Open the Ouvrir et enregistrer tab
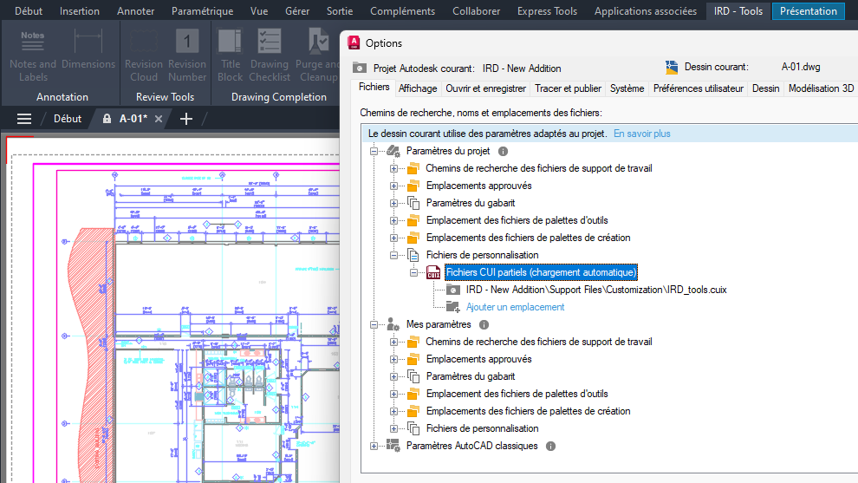Image resolution: width=858 pixels, height=483 pixels. click(x=485, y=88)
